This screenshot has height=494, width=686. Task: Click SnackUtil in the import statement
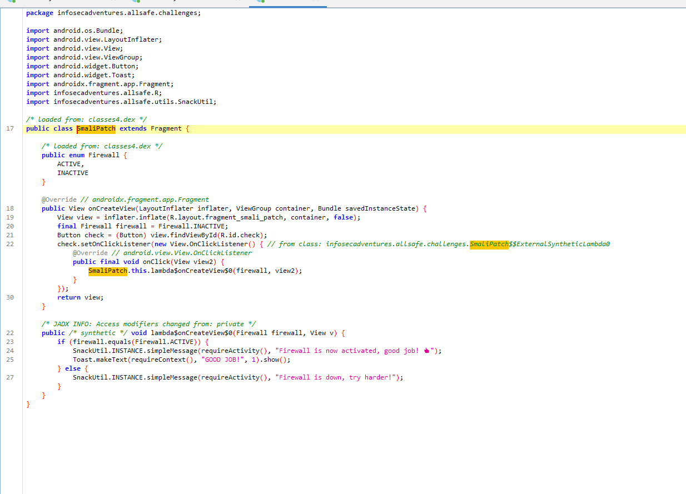[x=197, y=102]
